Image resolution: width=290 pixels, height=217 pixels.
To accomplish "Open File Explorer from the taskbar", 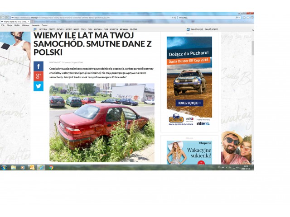I will coord(14,167).
